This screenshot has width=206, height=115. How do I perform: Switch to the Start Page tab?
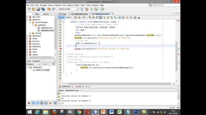coord(62,14)
